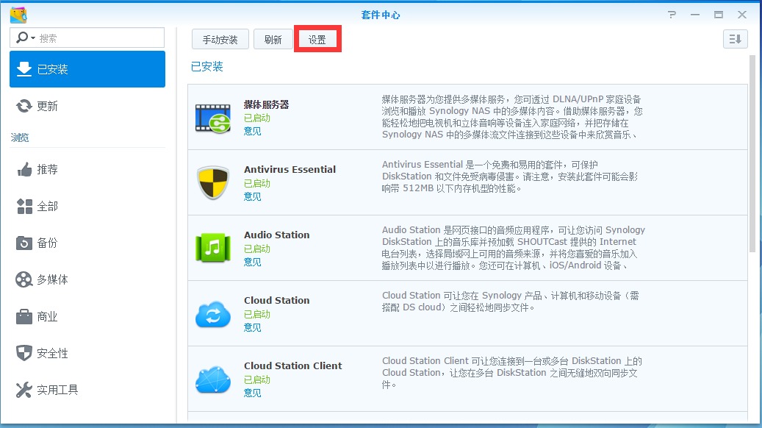The image size is (762, 428).
Task: Show 全部 packages category
Action: (87, 206)
